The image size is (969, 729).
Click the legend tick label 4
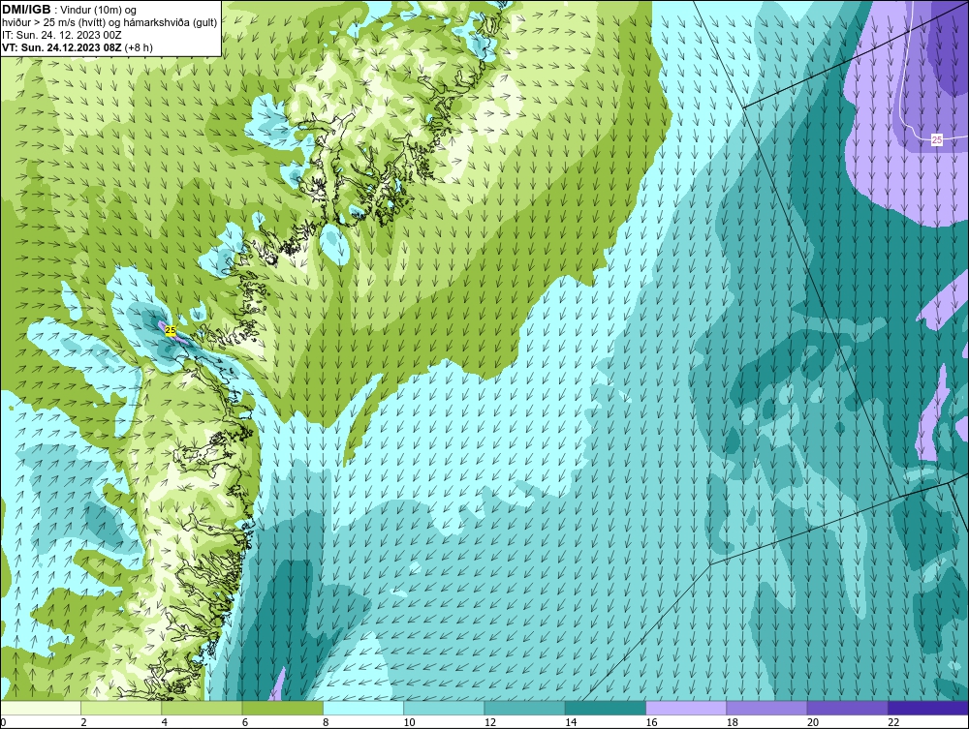click(165, 723)
